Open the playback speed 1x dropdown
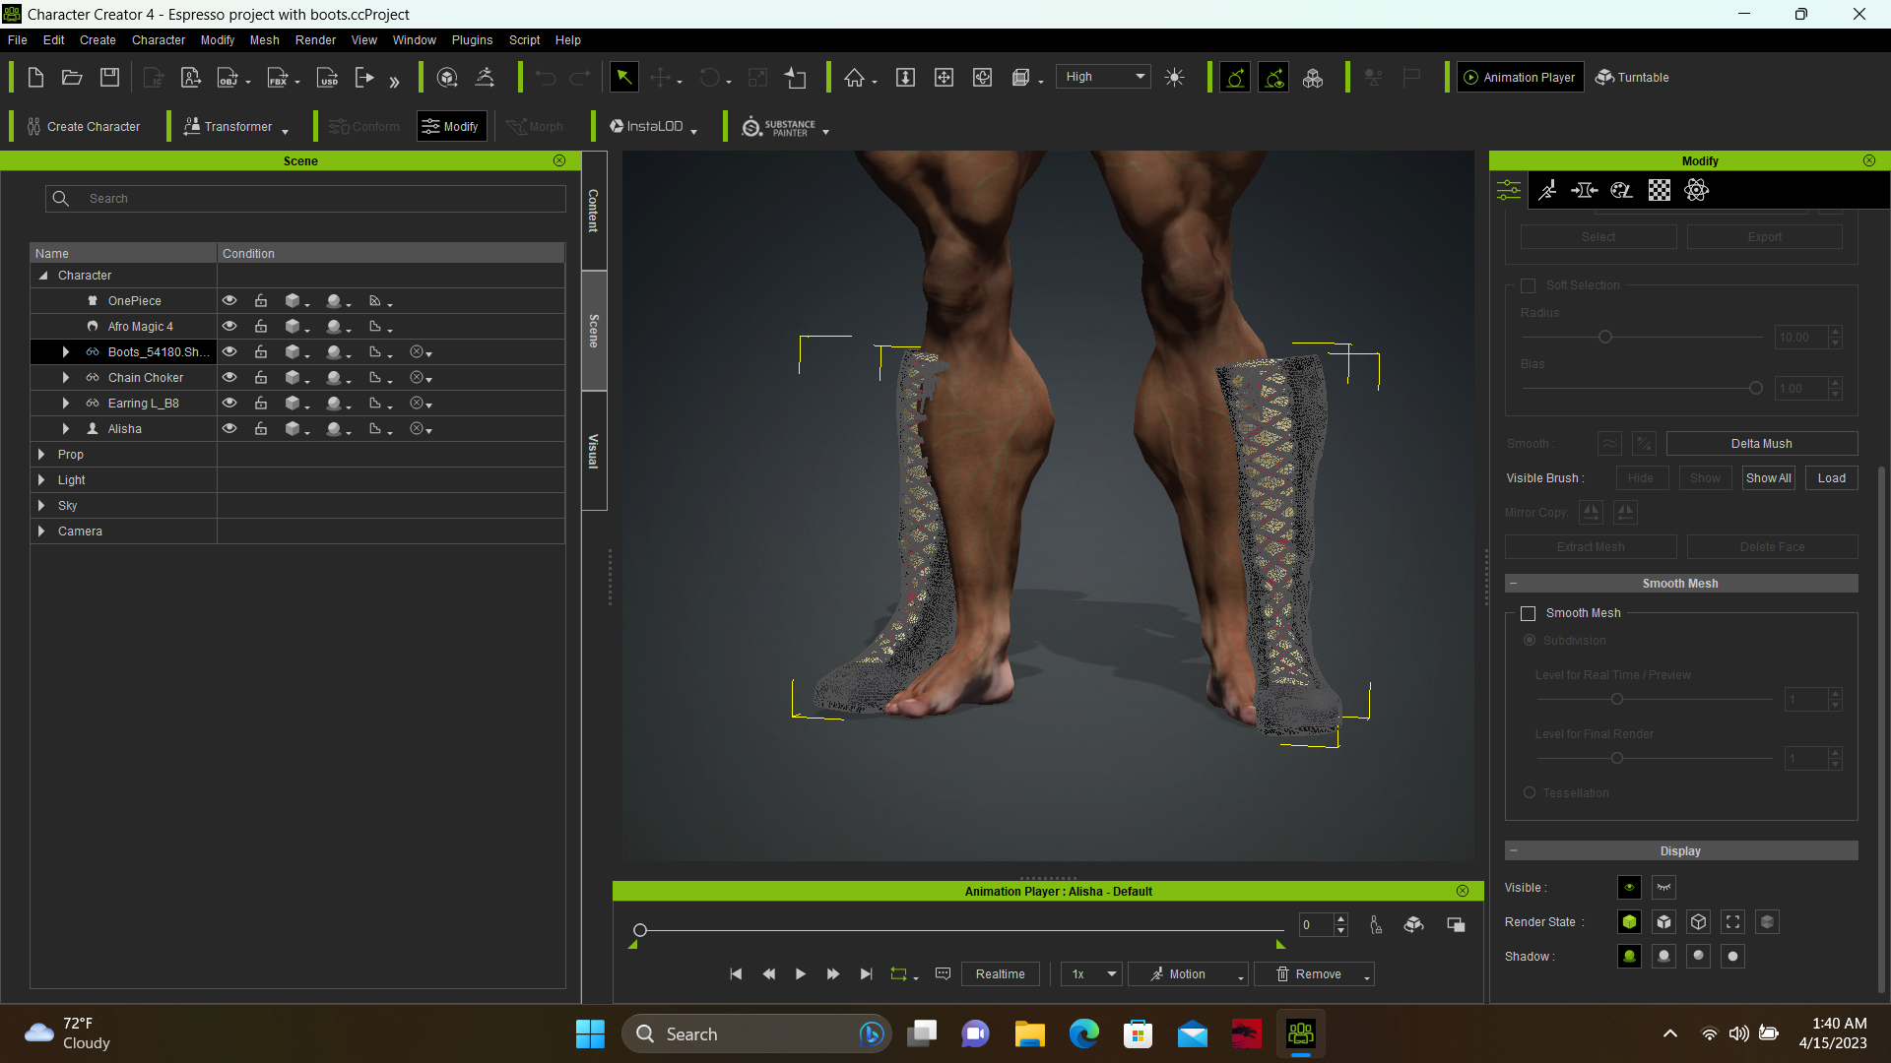This screenshot has width=1891, height=1063. coord(1091,974)
